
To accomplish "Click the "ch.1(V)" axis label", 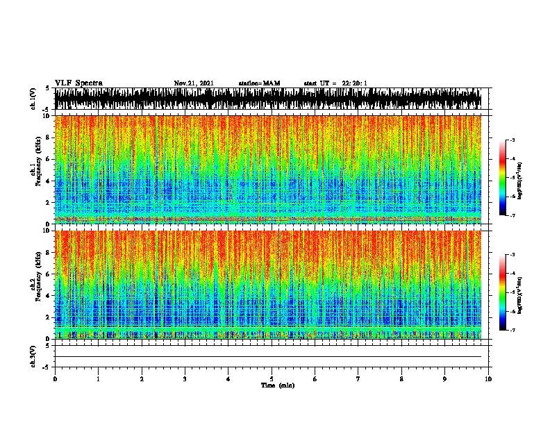I will (x=33, y=99).
